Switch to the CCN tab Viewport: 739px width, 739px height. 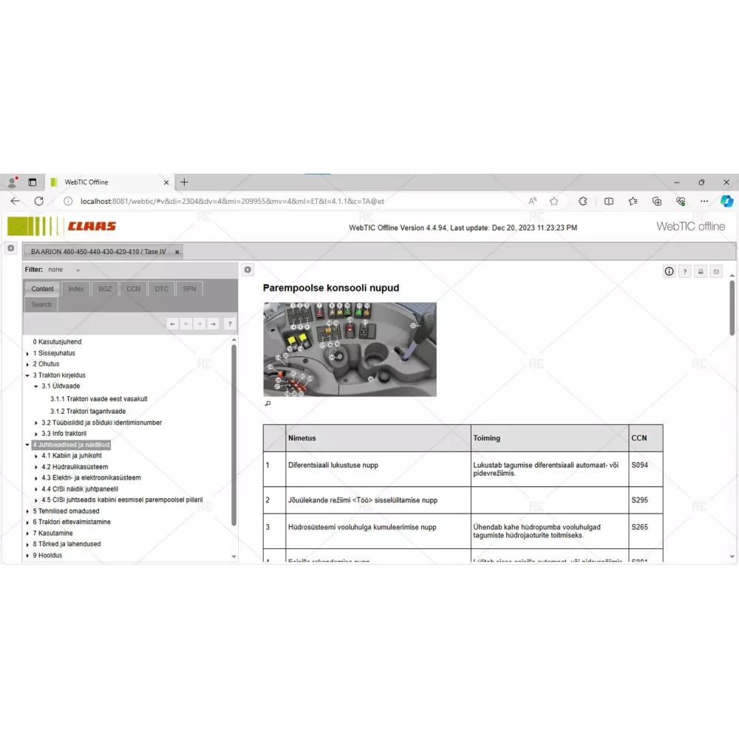tap(133, 289)
